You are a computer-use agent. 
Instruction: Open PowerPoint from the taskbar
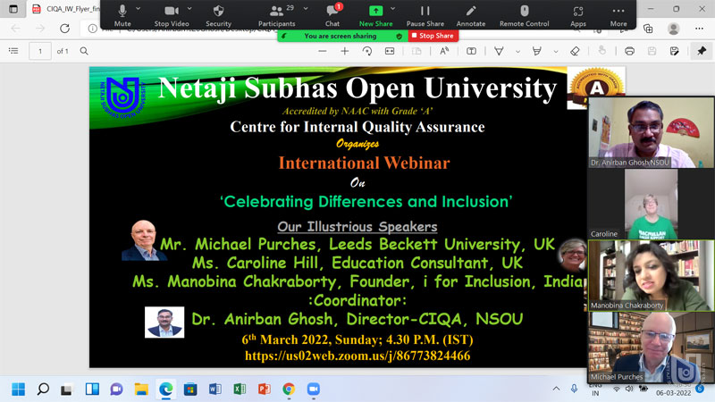pyautogui.click(x=264, y=389)
